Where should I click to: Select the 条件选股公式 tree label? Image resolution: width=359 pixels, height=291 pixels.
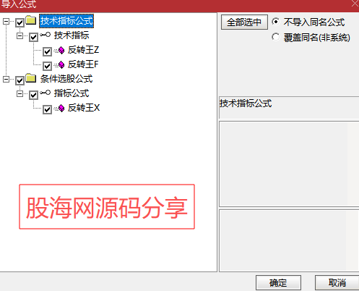(x=66, y=79)
